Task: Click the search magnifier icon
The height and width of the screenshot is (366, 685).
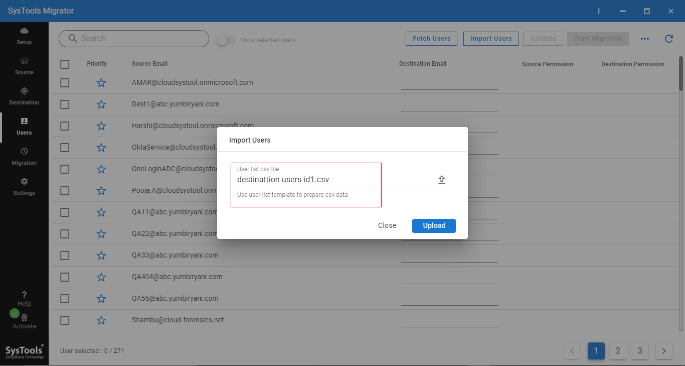Action: pyautogui.click(x=73, y=39)
